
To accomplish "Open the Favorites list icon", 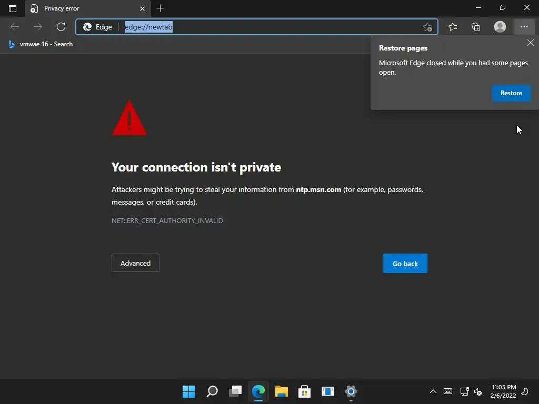I will [x=453, y=27].
